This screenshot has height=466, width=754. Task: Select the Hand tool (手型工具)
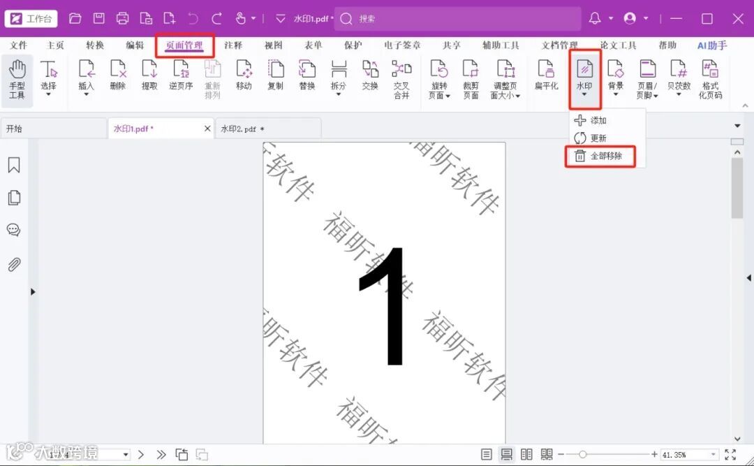click(x=17, y=80)
